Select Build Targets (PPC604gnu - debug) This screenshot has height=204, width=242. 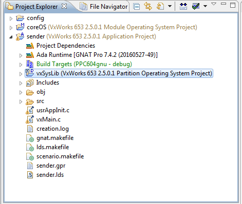pyautogui.click(x=84, y=64)
